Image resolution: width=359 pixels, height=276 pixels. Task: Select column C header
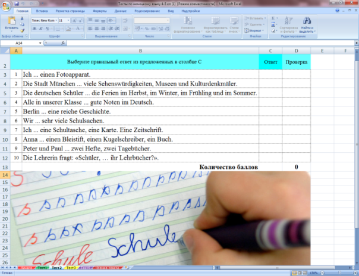tap(270, 51)
